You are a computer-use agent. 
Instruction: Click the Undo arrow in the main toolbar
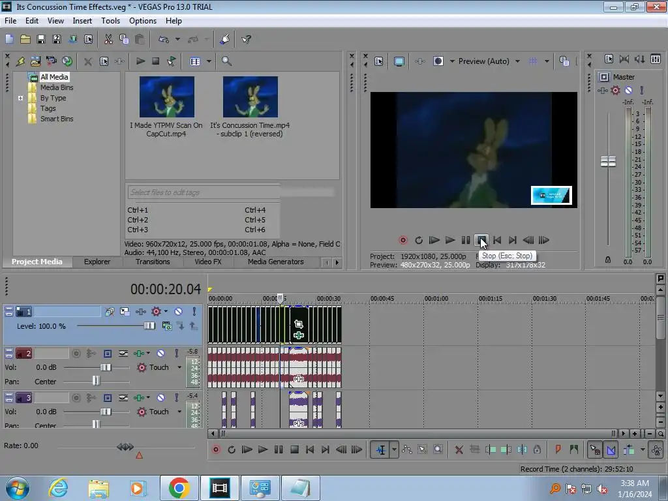pos(164,39)
